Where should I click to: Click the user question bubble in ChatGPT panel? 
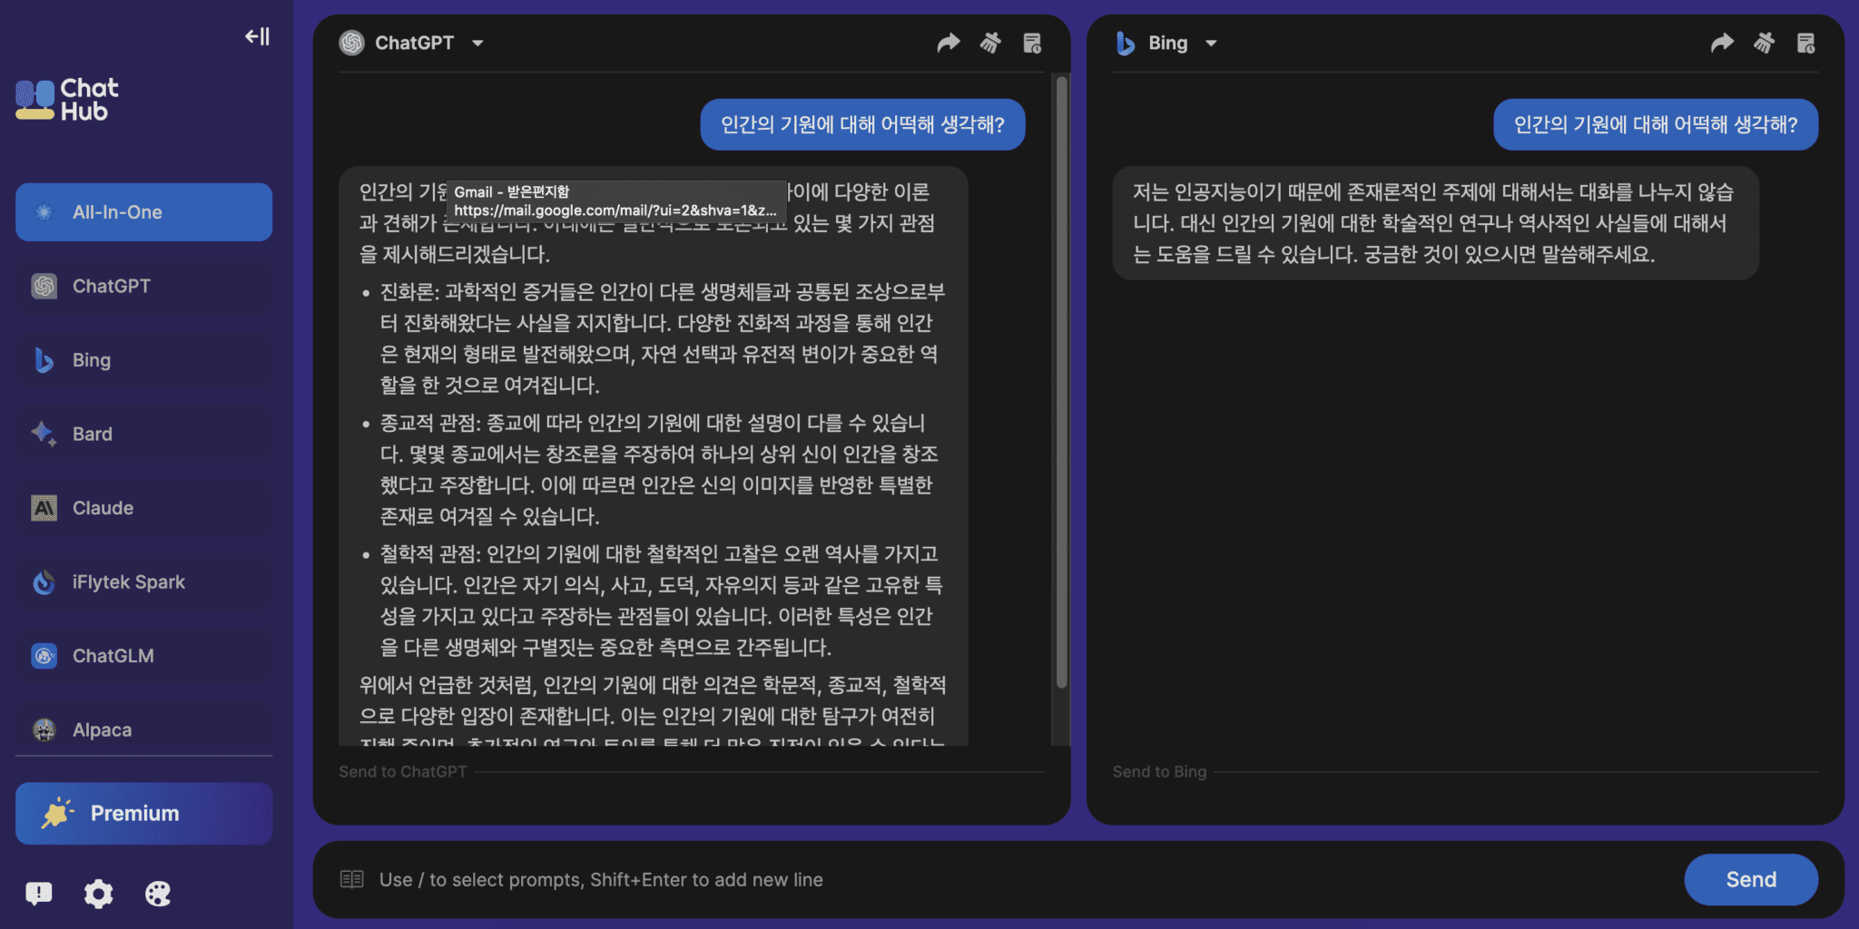(x=862, y=124)
